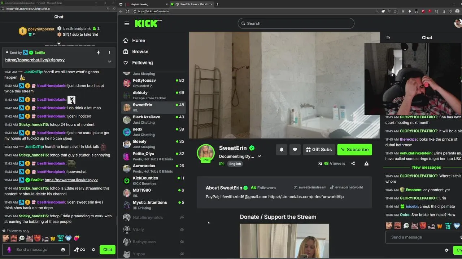Click the KICK logo
The height and width of the screenshot is (259, 462).
click(148, 23)
